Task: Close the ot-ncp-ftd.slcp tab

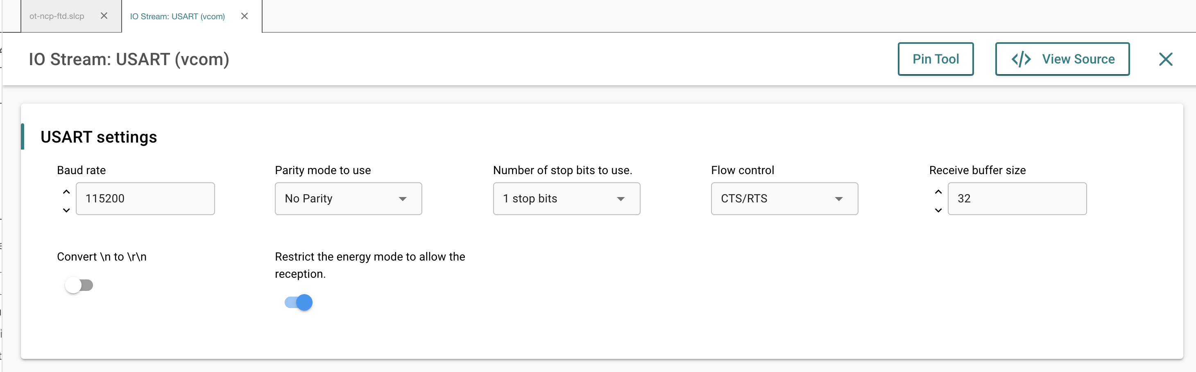Action: pos(104,16)
